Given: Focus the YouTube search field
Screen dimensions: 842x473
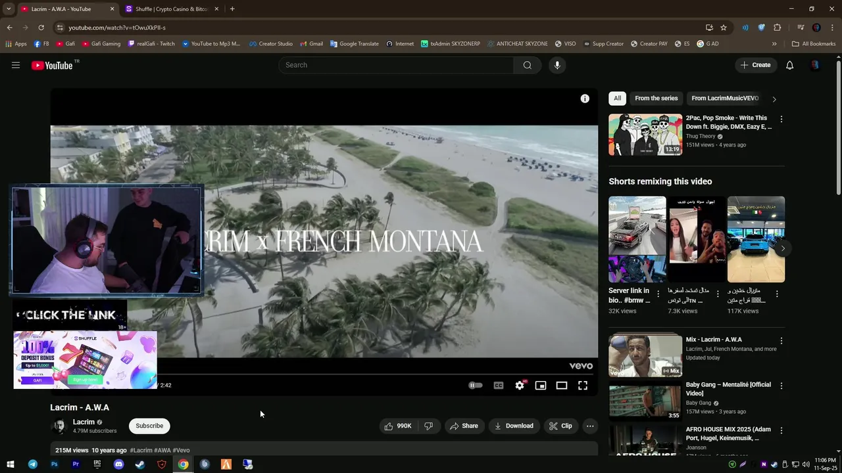Looking at the screenshot, I should click(396, 65).
